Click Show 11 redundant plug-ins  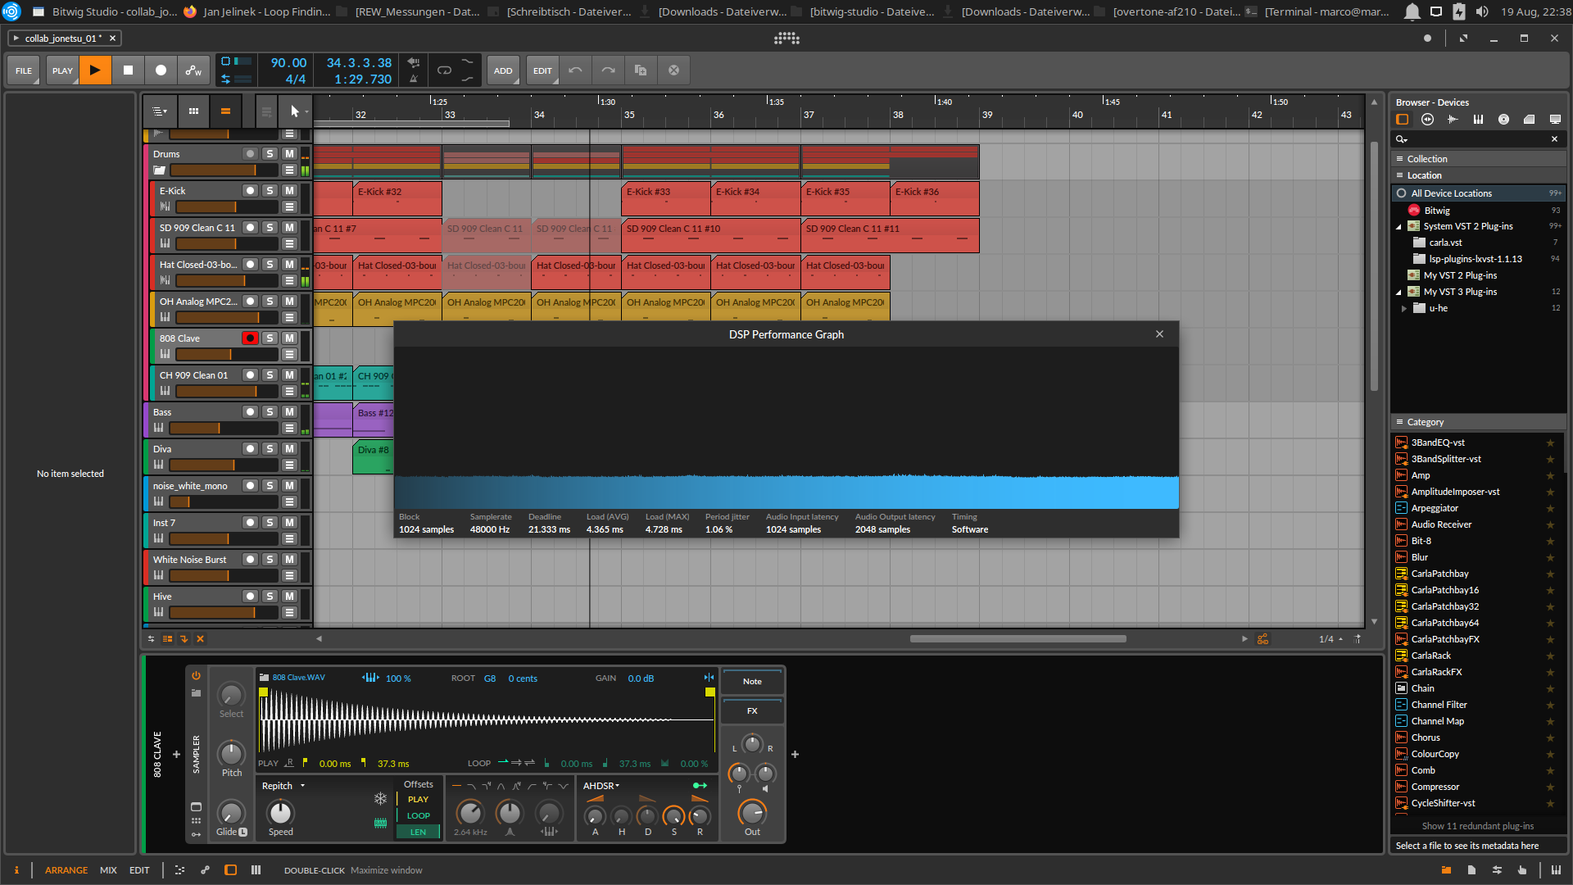point(1478,826)
